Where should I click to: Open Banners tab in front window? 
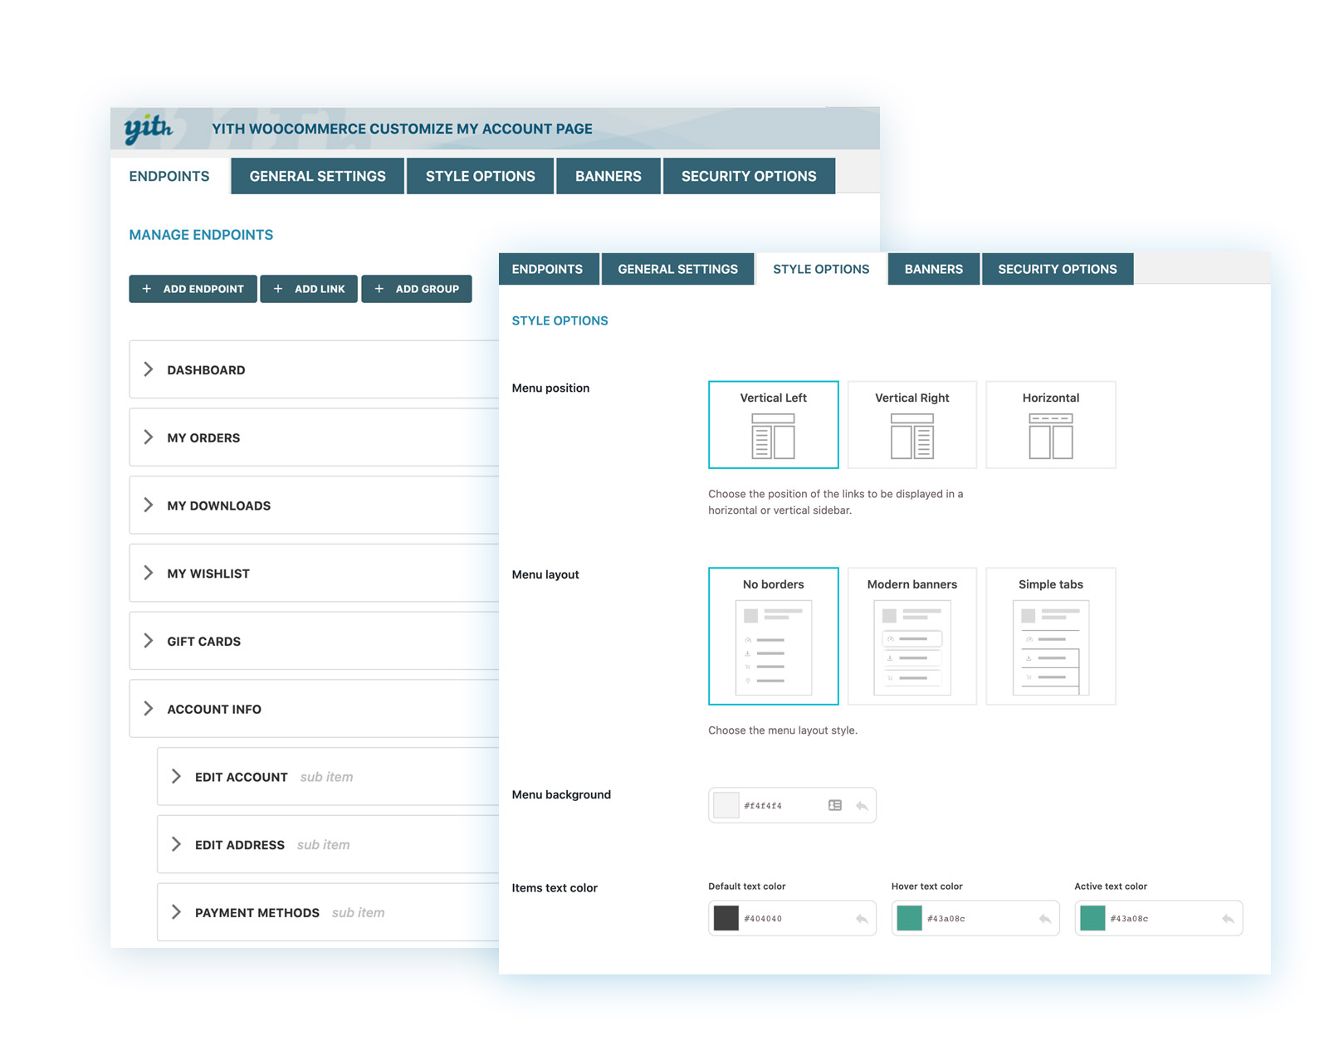coord(934,269)
